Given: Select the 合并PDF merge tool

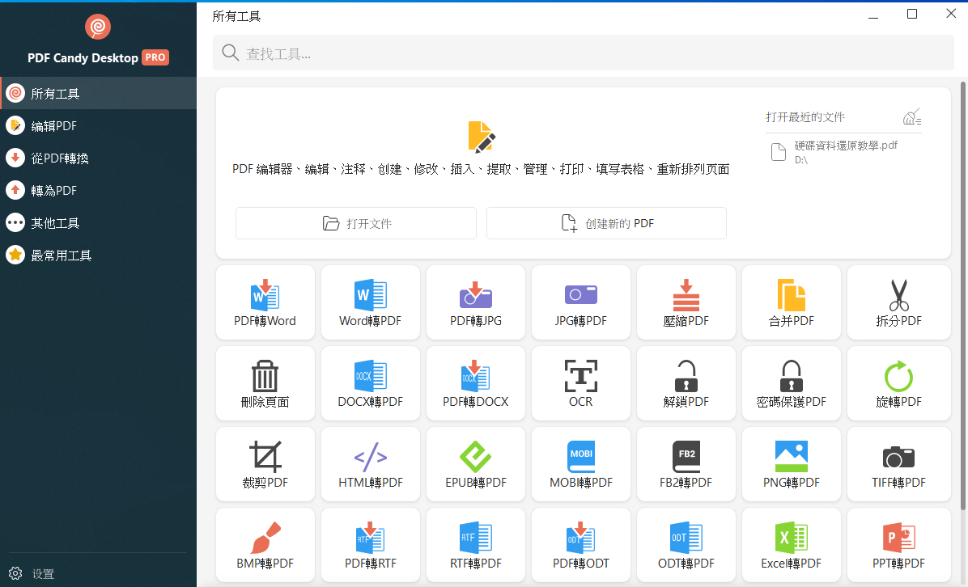Looking at the screenshot, I should (792, 302).
